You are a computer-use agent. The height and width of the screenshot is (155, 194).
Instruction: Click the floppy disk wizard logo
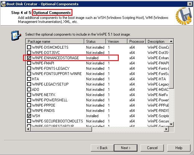(183, 16)
